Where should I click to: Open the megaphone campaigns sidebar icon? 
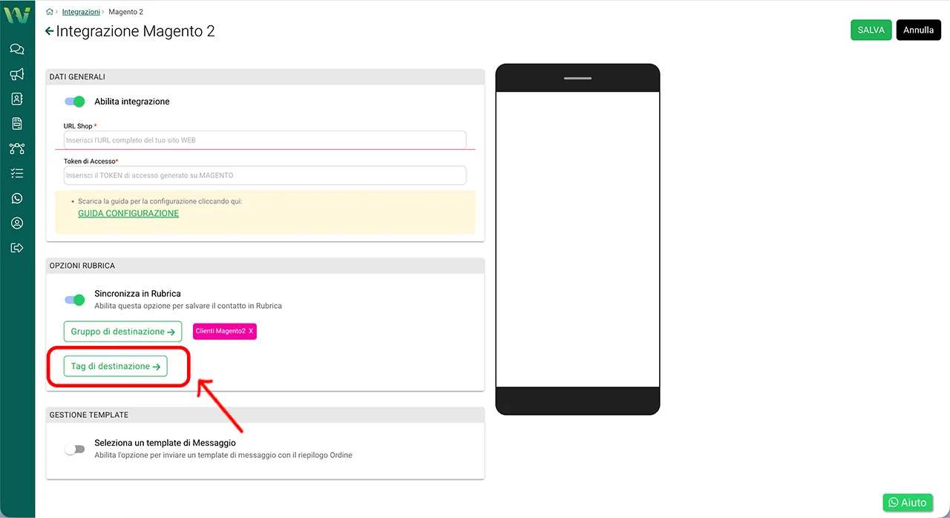point(17,74)
